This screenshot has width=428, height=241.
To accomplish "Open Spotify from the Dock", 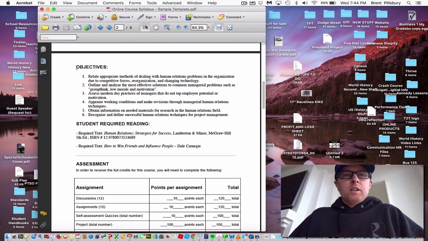I will (213, 237).
